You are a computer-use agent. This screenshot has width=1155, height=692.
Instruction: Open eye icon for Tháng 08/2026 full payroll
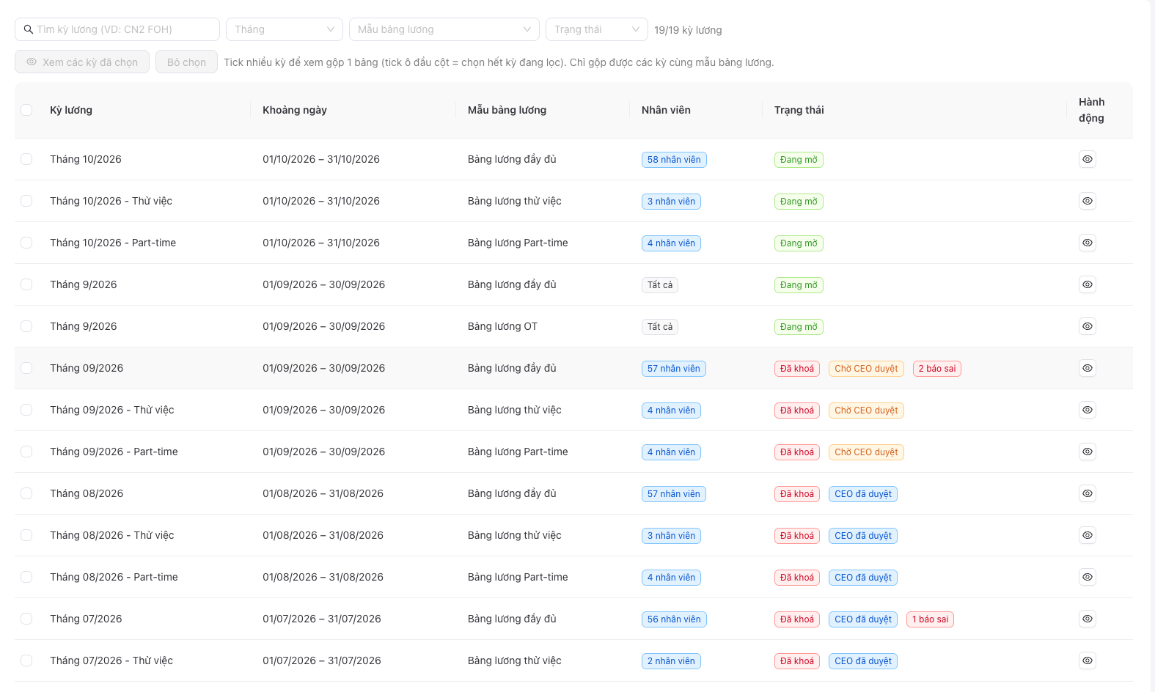point(1088,493)
